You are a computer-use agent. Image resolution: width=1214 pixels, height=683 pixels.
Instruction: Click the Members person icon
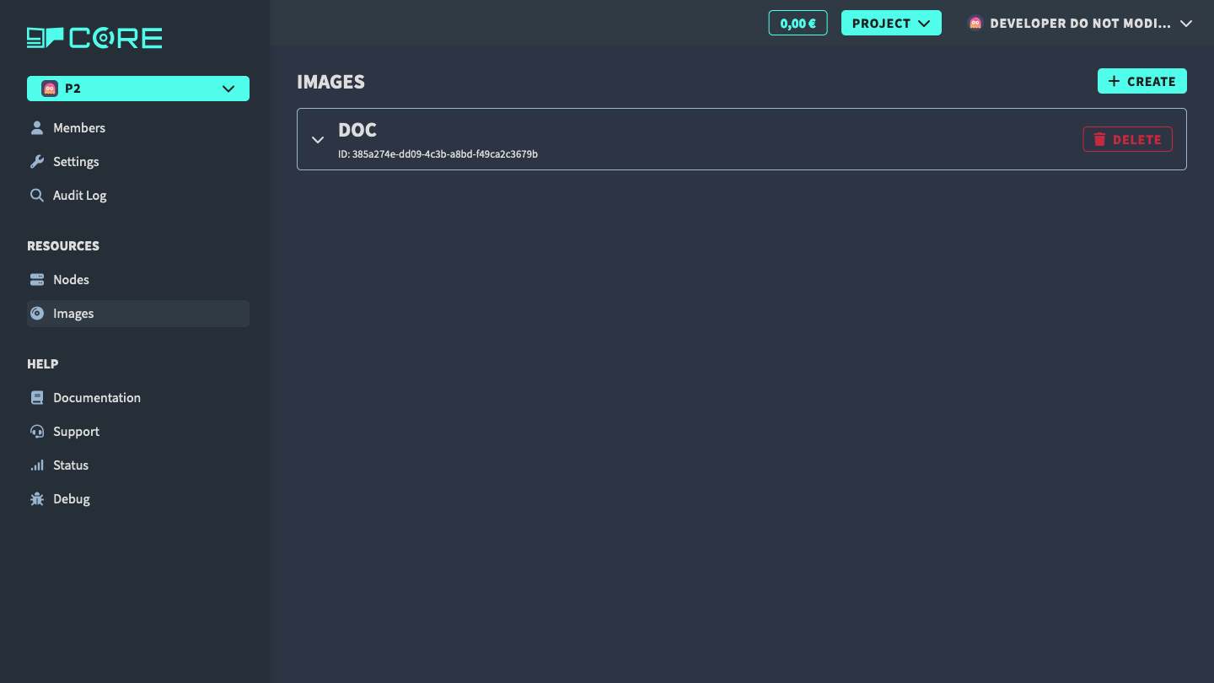(x=37, y=128)
